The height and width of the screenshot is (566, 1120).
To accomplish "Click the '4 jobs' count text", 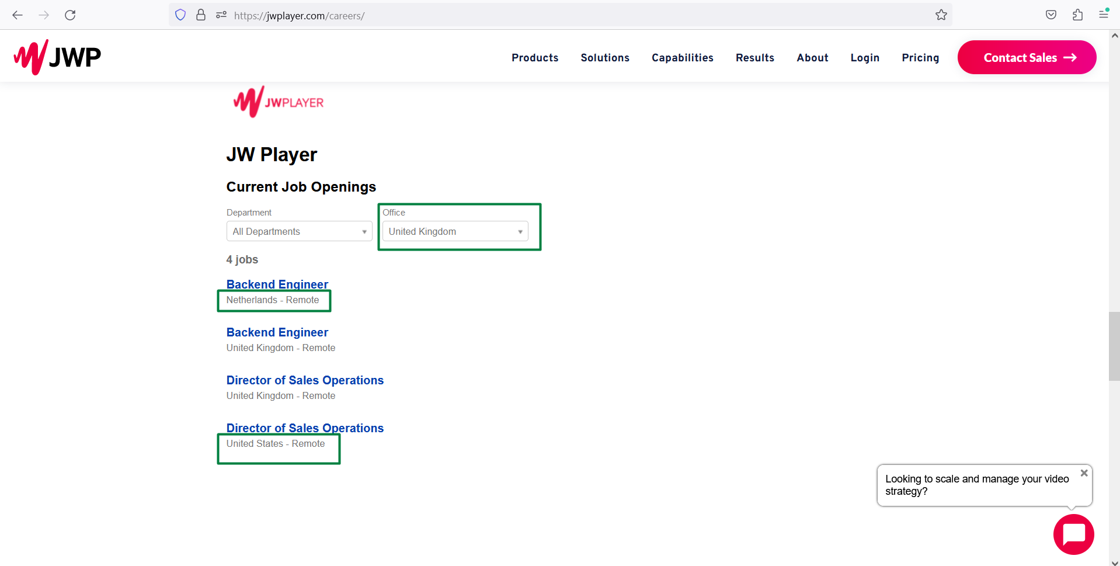I will (x=242, y=259).
